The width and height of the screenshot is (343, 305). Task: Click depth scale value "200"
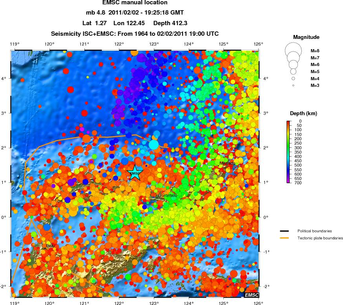(x=298, y=139)
